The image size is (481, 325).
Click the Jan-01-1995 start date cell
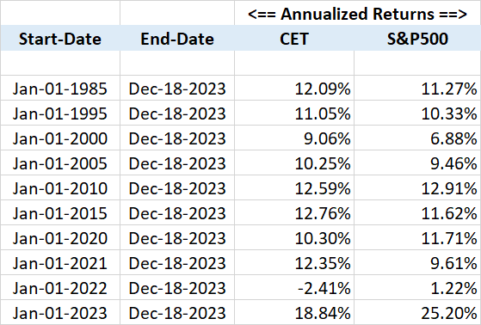(60, 113)
